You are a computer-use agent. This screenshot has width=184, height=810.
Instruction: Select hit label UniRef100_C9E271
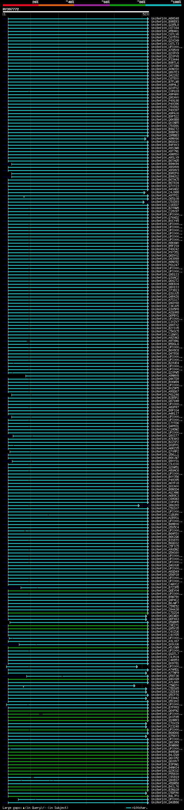click(165, 626)
